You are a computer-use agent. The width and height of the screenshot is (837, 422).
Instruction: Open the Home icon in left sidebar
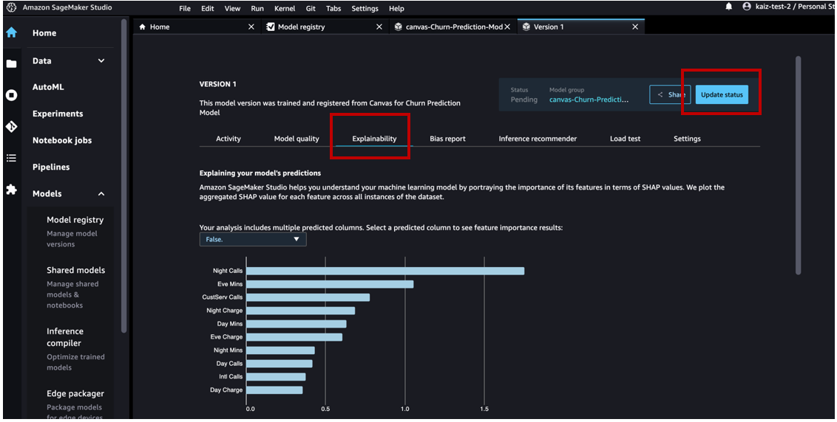coord(11,32)
